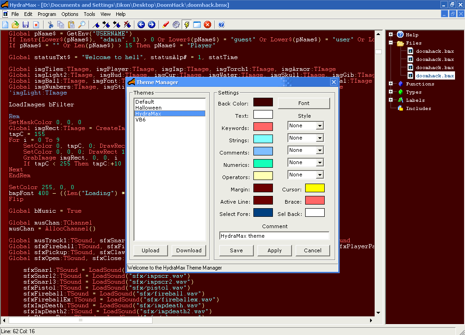Click the blue back arrow icon
Screen dimensions: 465x335
(x=141, y=25)
